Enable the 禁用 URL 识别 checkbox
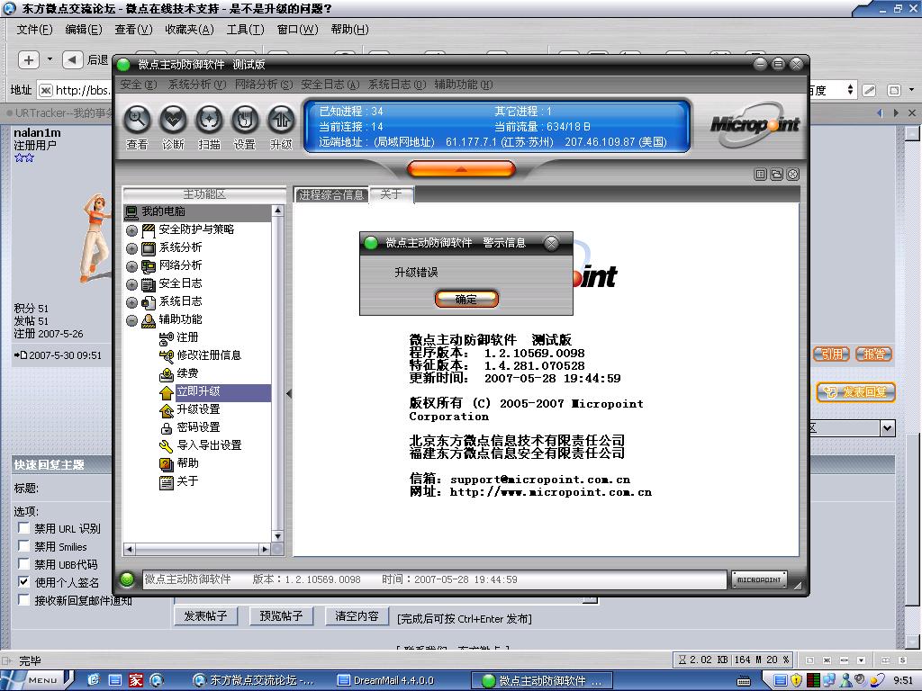Screen dimensions: 922x691 coord(23,528)
